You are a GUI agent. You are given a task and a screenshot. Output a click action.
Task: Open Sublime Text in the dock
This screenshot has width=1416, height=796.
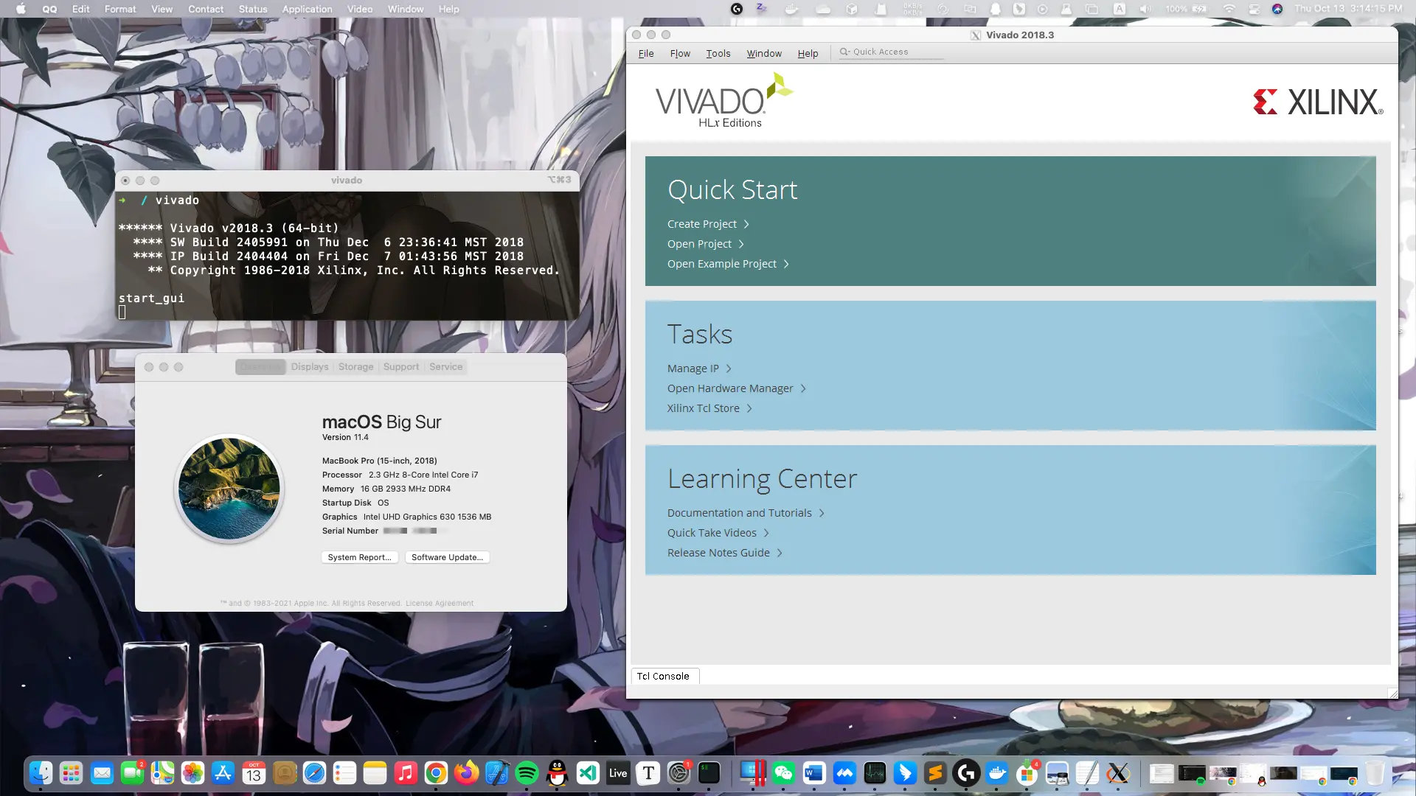pos(935,773)
